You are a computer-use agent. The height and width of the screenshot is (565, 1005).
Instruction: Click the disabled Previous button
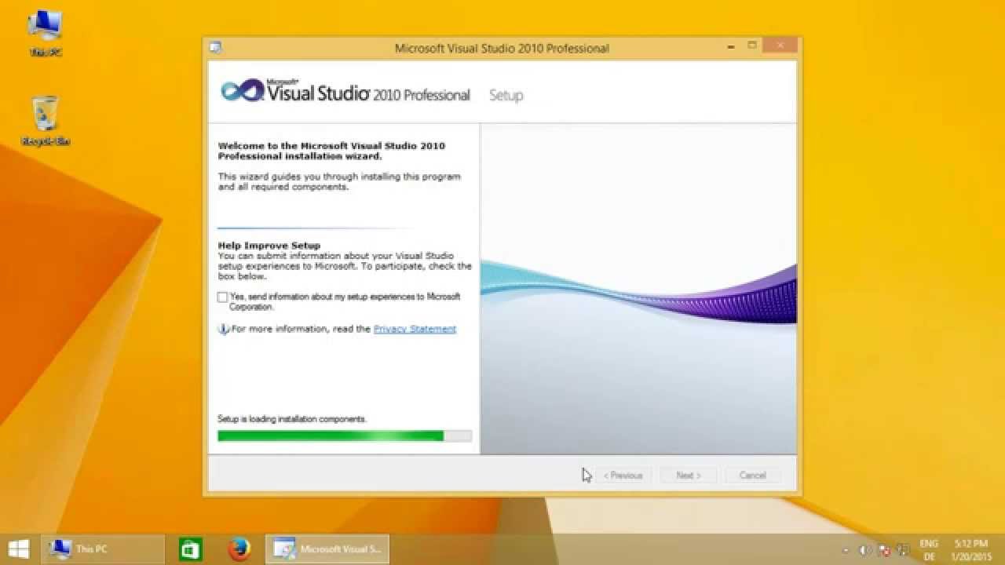(623, 476)
